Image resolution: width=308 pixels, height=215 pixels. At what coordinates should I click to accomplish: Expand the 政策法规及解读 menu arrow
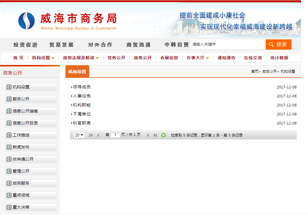97,58
